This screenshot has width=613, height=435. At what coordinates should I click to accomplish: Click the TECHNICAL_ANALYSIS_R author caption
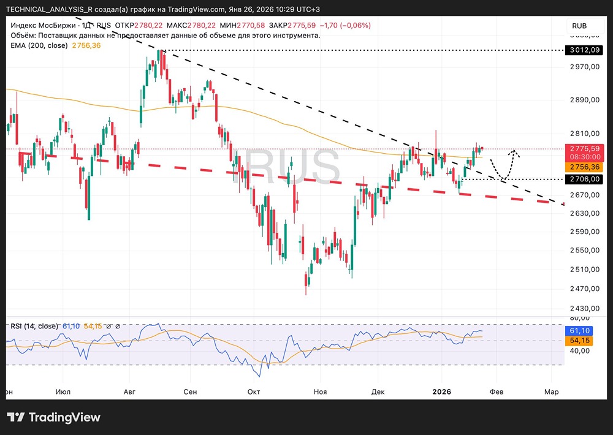tap(162, 9)
